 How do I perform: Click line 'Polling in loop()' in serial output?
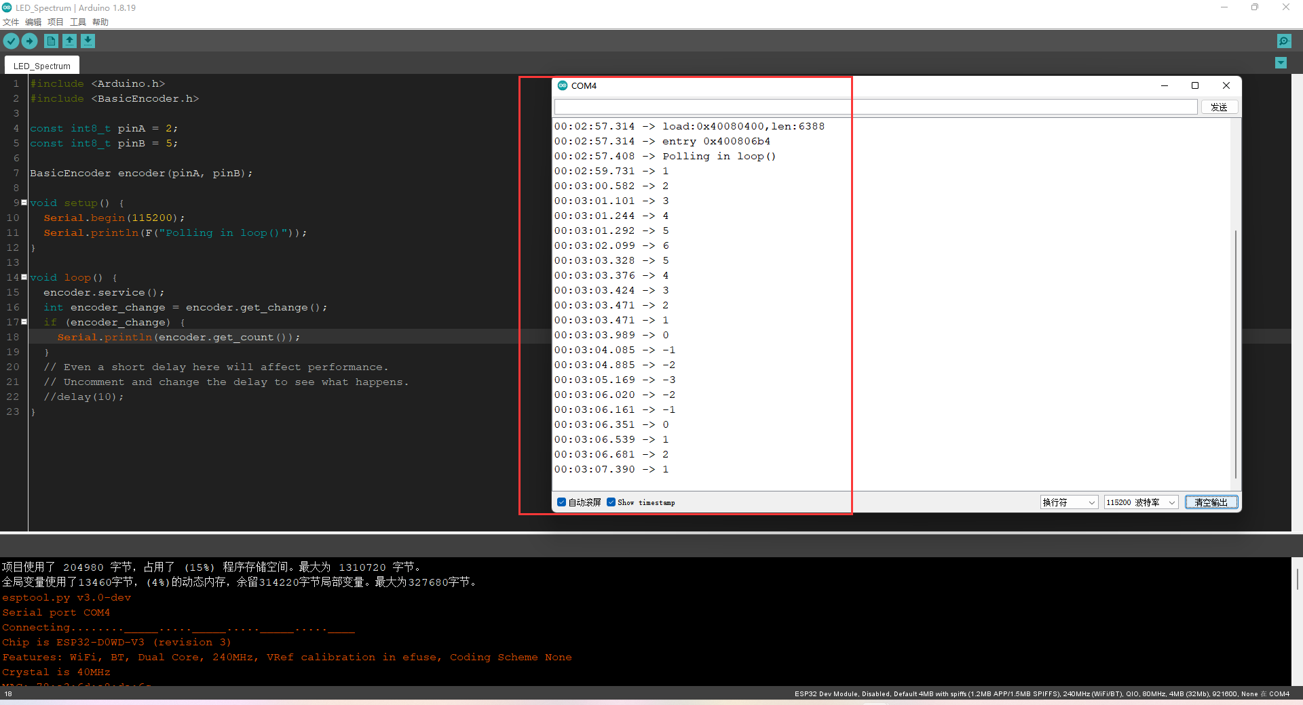coord(719,157)
